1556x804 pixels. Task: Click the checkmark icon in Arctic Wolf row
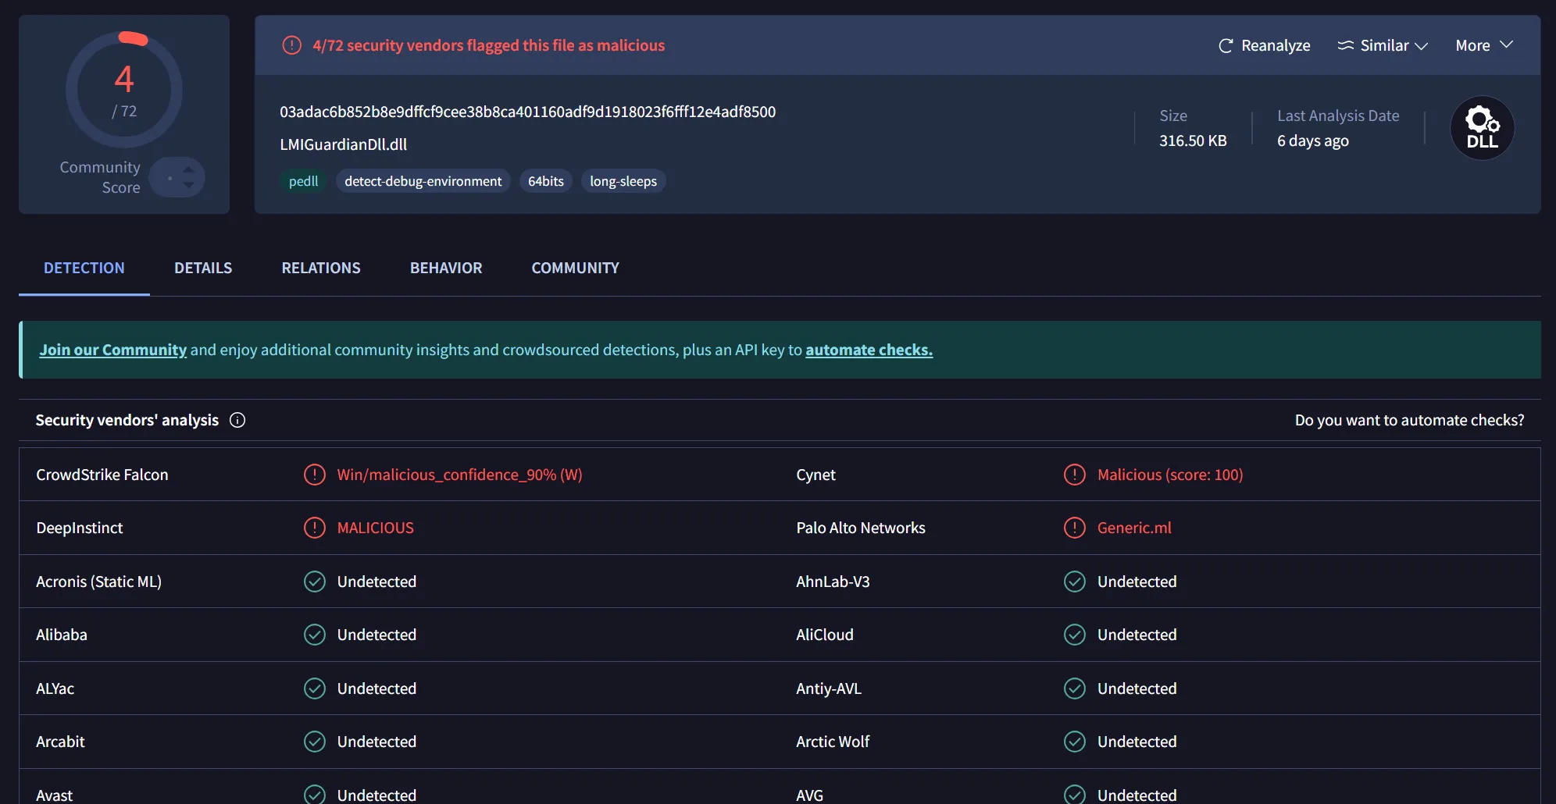[1074, 742]
